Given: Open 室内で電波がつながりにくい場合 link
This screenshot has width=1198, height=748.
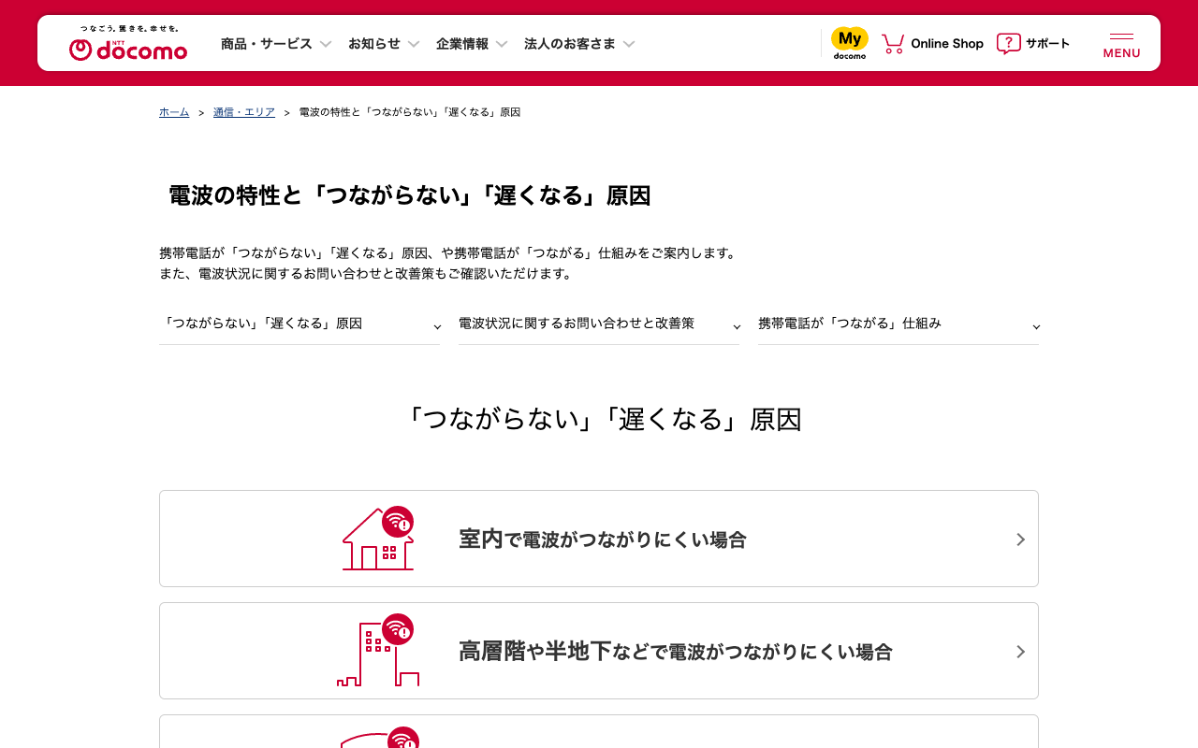Looking at the screenshot, I should (599, 539).
